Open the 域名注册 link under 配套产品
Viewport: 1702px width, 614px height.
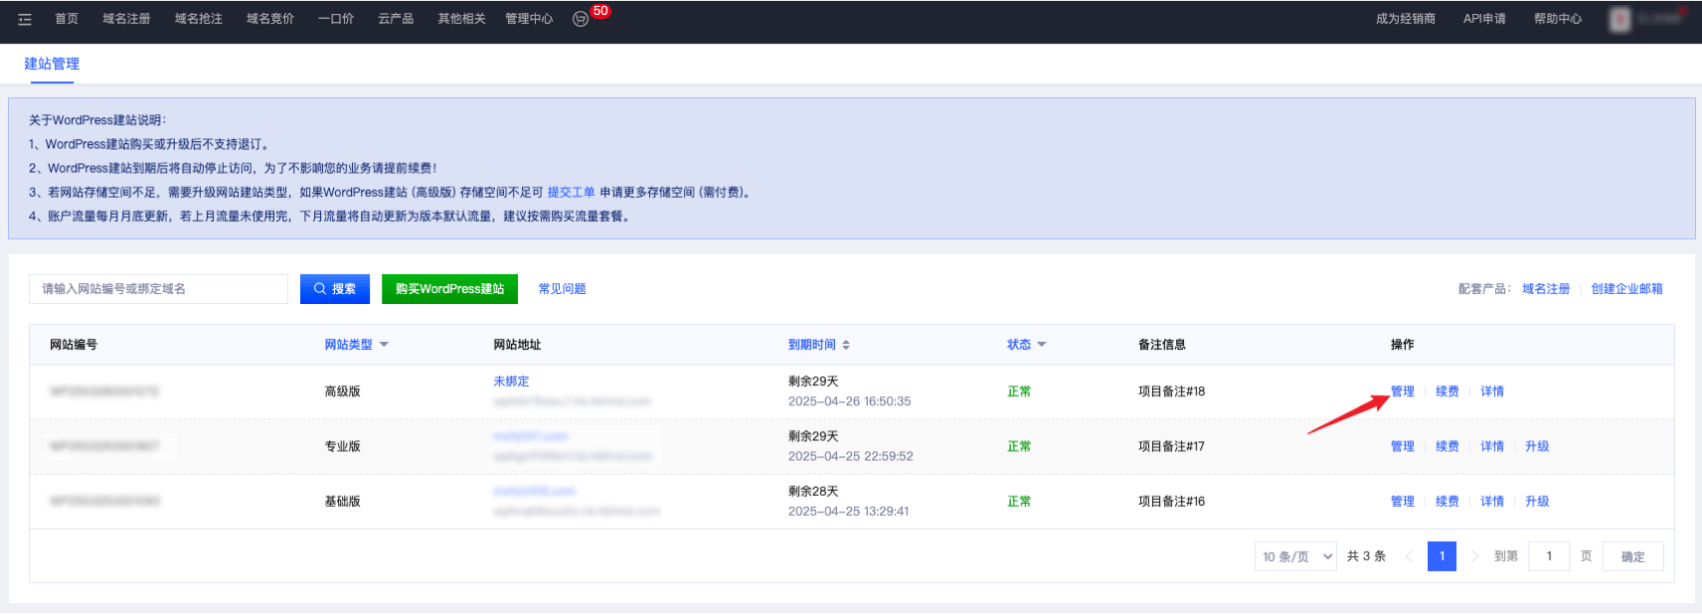click(x=1546, y=289)
